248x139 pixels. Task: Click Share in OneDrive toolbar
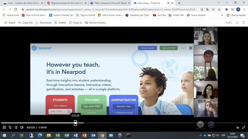[10, 23]
